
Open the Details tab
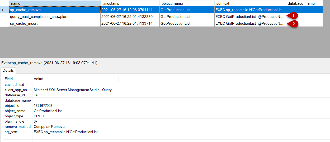8,71
